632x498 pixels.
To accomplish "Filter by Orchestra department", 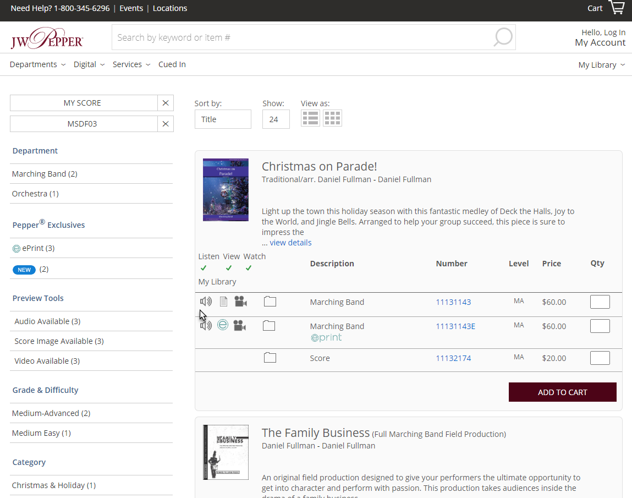I will (35, 194).
